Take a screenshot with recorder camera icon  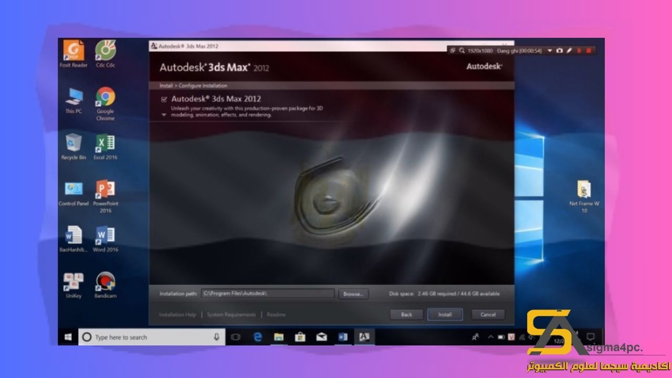tap(559, 50)
